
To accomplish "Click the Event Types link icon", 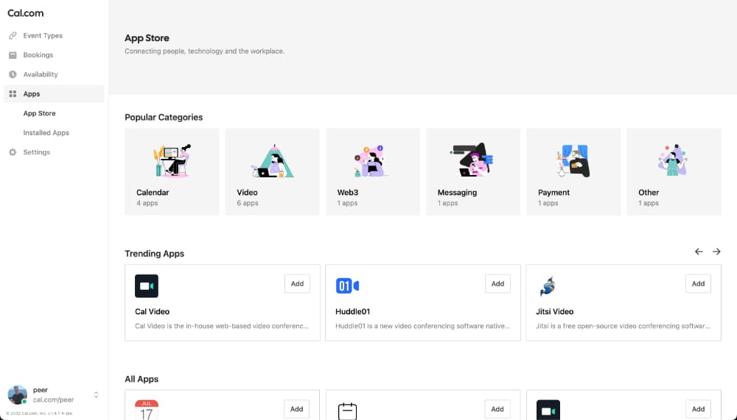I will tap(13, 35).
